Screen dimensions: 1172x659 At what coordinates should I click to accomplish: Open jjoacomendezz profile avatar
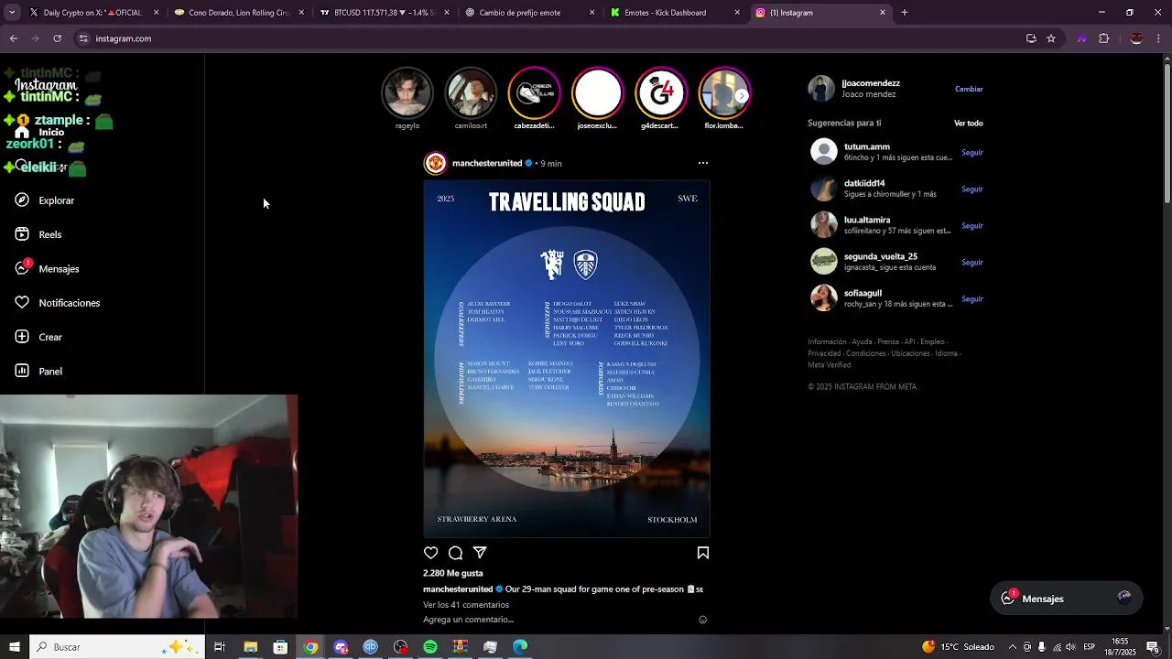pos(821,89)
